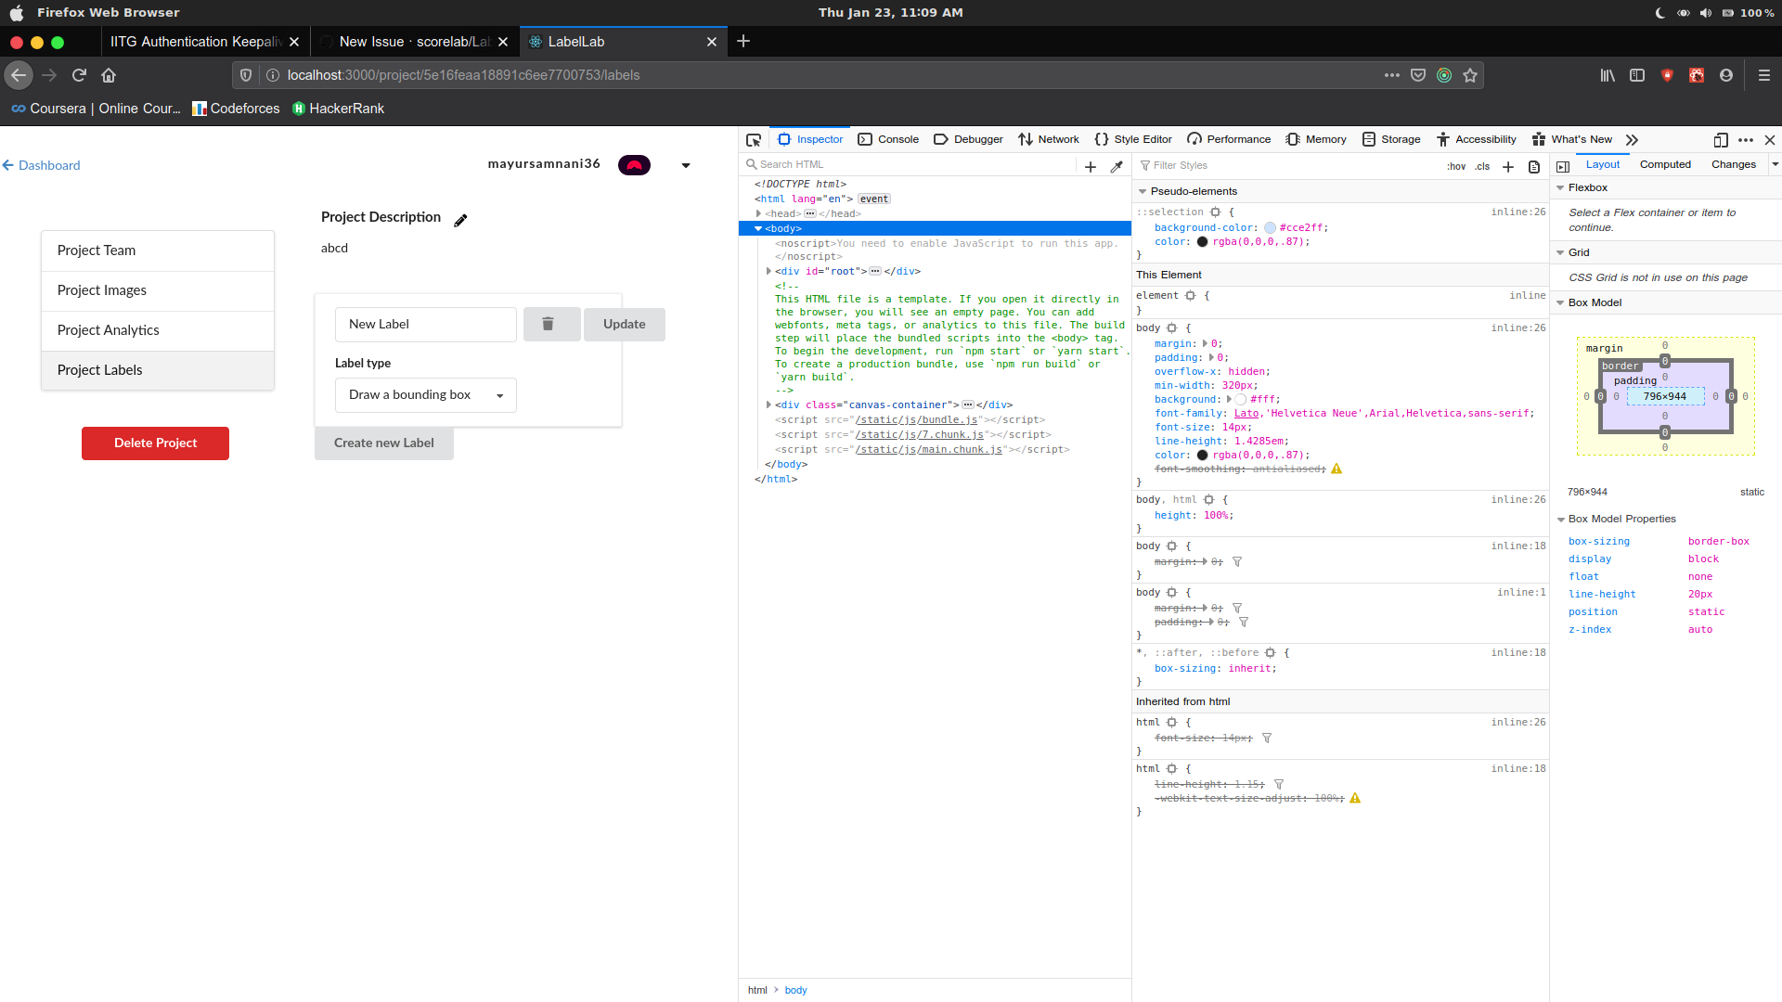The height and width of the screenshot is (1002, 1782).
Task: Click inside the New Label input field
Action: click(x=425, y=324)
